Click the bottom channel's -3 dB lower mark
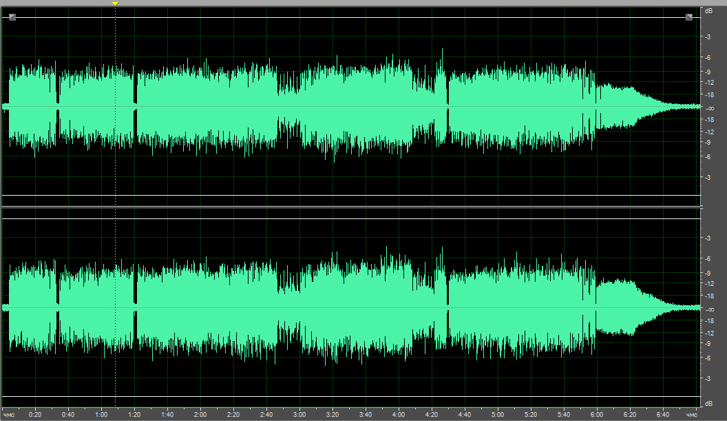 [708, 378]
